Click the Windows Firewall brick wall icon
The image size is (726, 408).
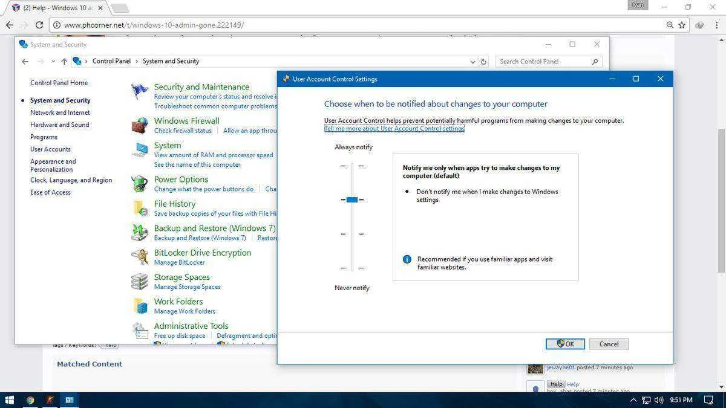(x=140, y=126)
